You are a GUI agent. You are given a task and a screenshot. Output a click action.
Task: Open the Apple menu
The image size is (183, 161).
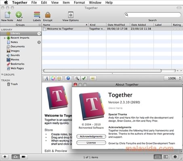(6, 2)
